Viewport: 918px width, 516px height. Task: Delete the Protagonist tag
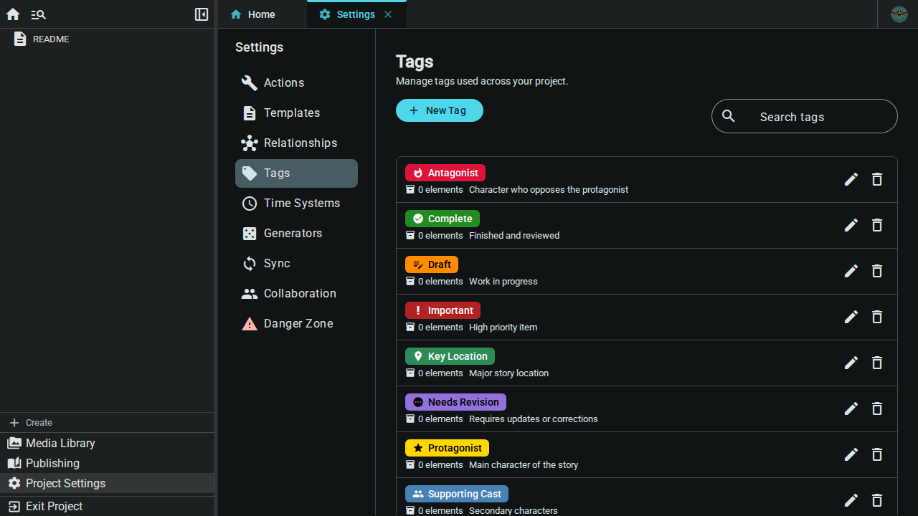click(877, 454)
